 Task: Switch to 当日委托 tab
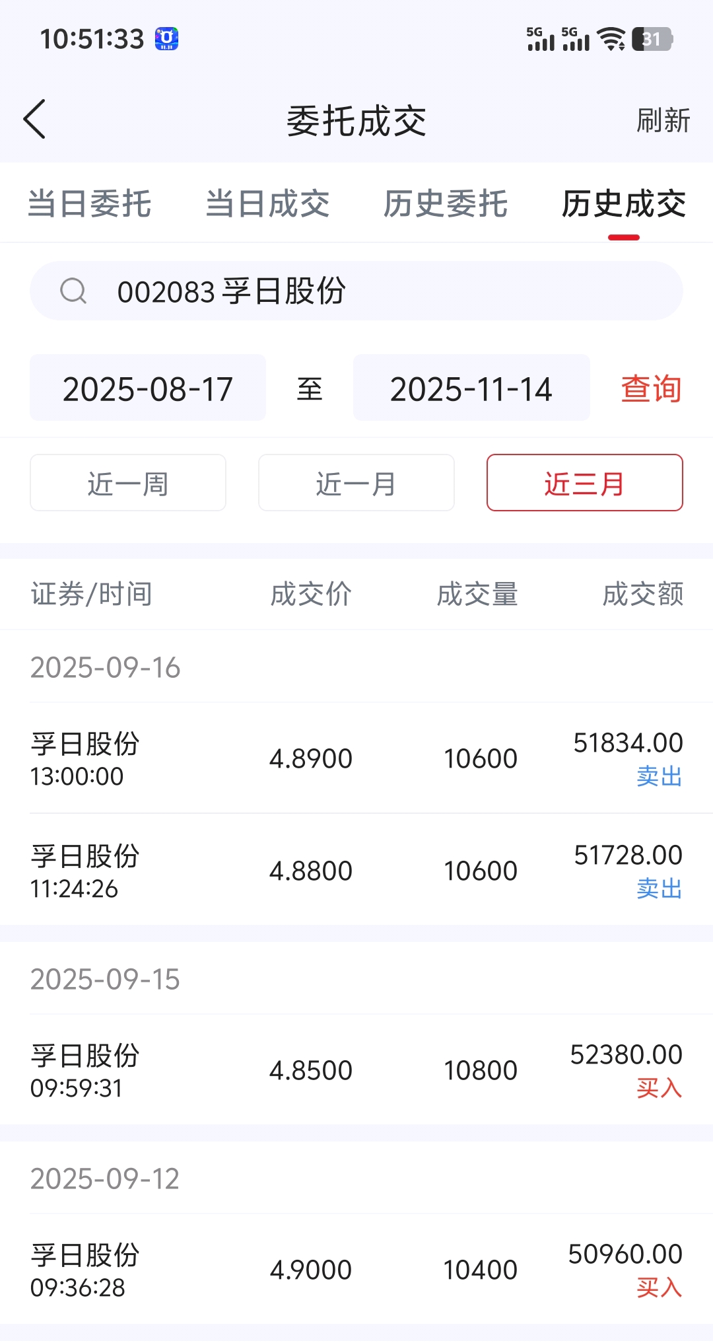pos(90,203)
